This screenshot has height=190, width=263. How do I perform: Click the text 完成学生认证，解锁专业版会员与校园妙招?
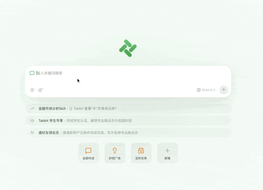(99, 121)
